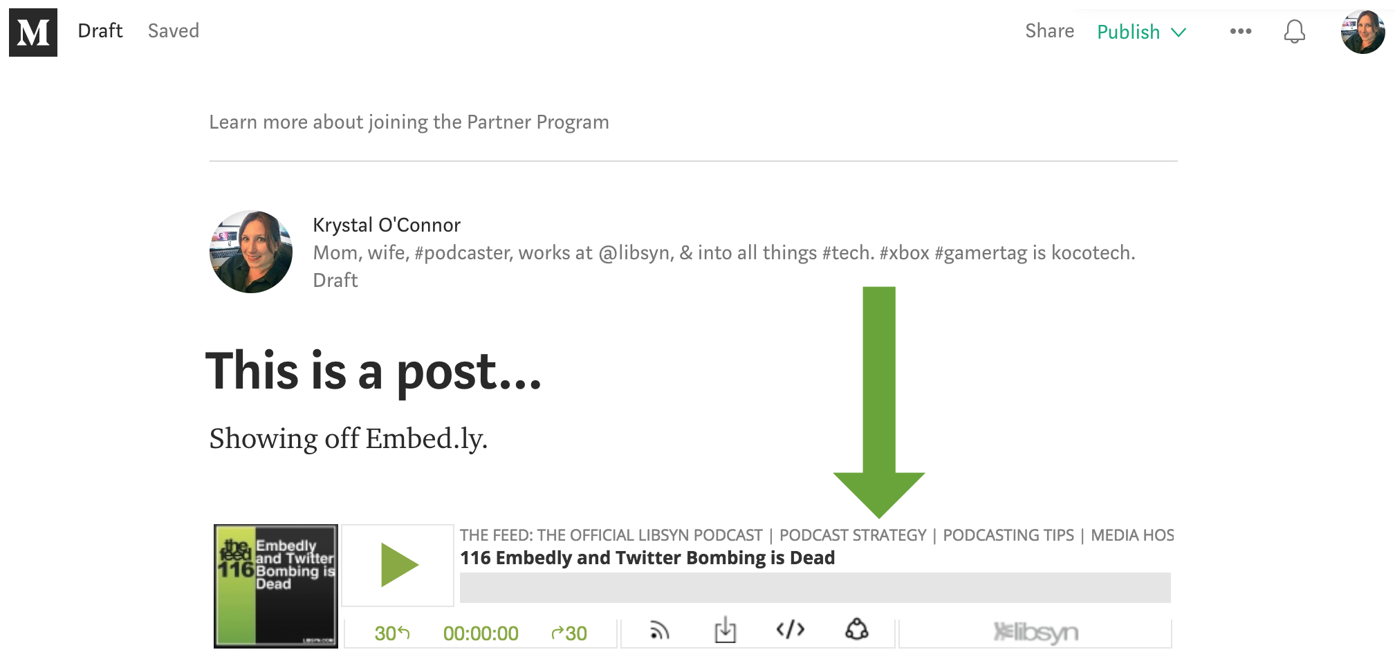
Task: Click the podcast progress bar
Action: click(x=815, y=588)
